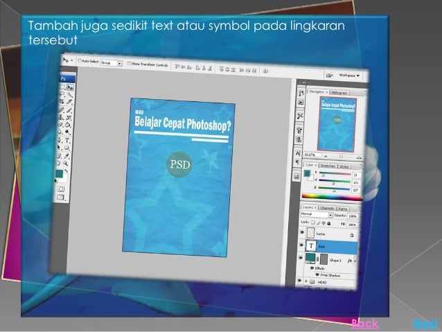442x332 pixels.
Task: Open Paragraph panel icon in dock
Action: (x=298, y=162)
